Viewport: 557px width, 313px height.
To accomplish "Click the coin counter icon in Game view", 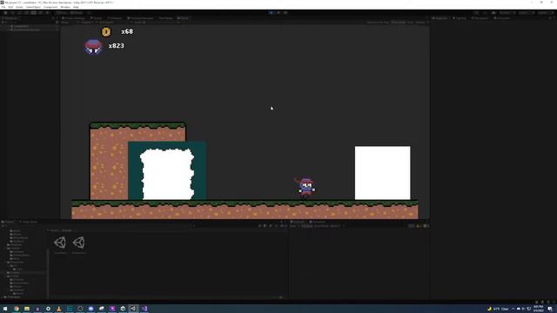I will point(106,32).
